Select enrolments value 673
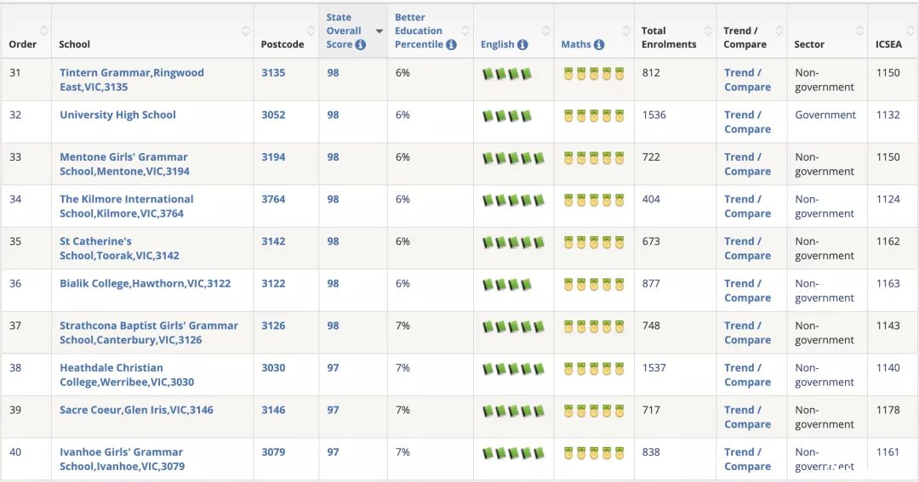This screenshot has width=919, height=482. [x=651, y=241]
